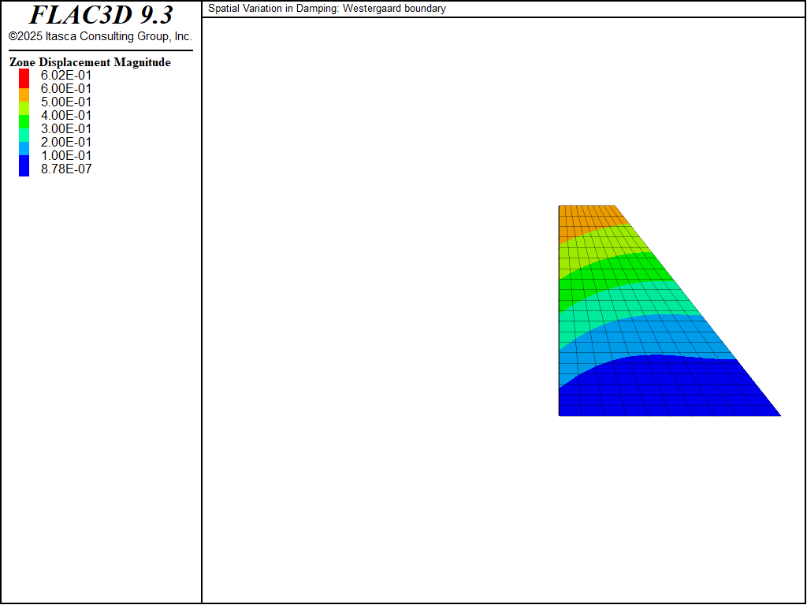Click the Itasca Consulting Group copyright line

(x=100, y=36)
